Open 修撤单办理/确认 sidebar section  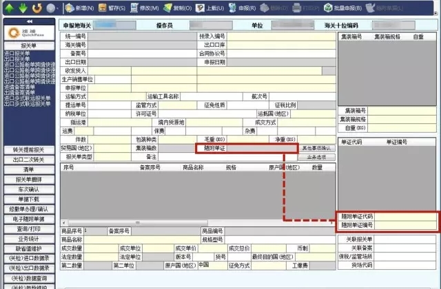coord(29,209)
